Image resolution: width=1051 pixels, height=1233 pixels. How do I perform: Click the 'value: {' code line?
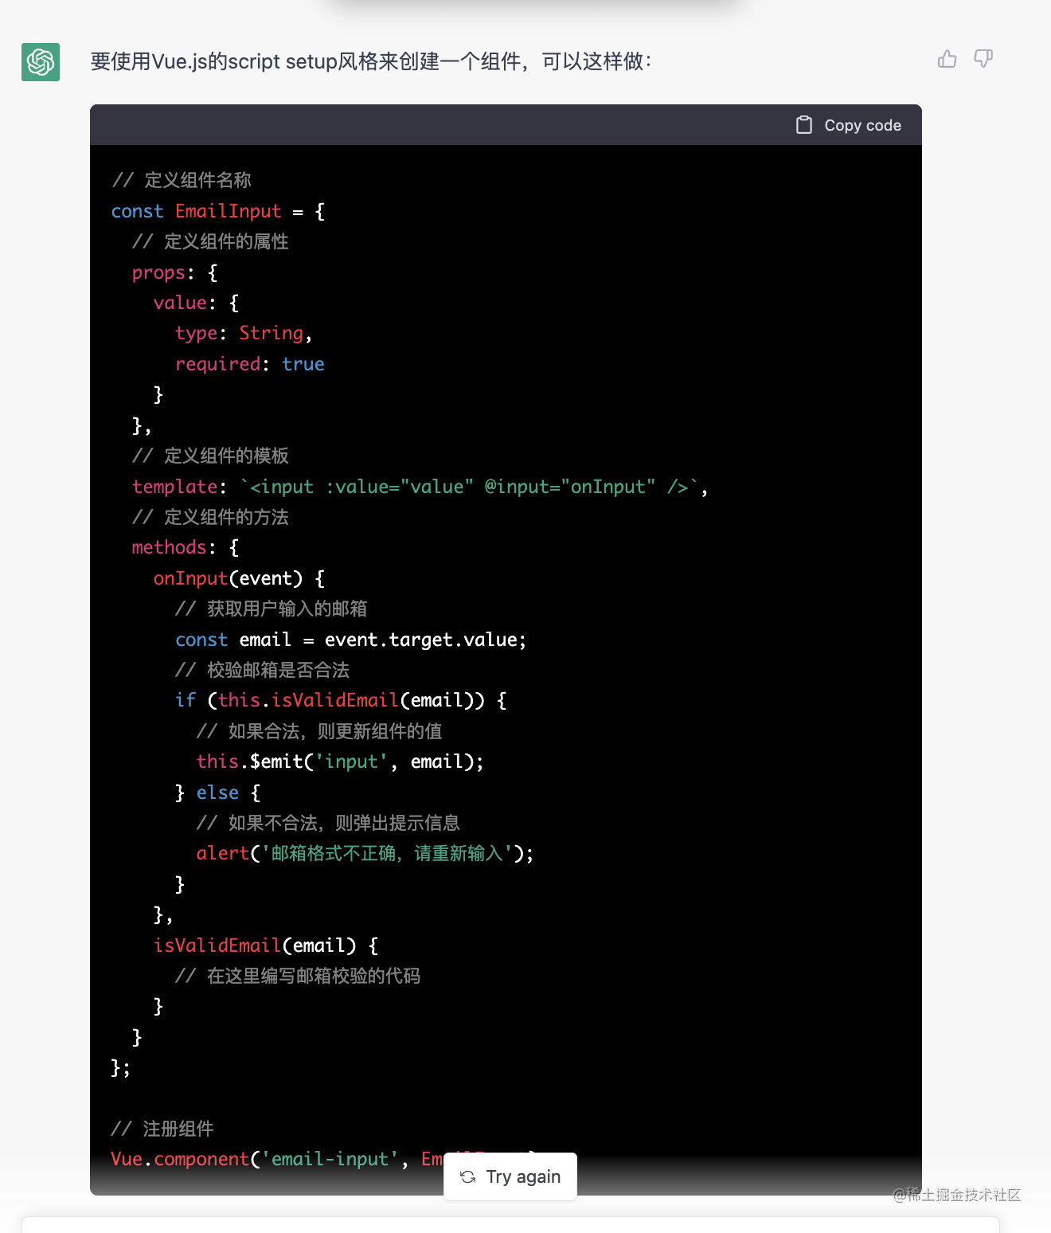(197, 303)
